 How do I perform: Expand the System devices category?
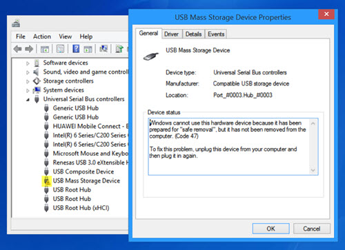coord(28,90)
